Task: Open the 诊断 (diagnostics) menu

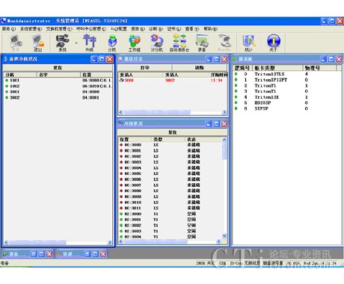Action: pos(156,29)
